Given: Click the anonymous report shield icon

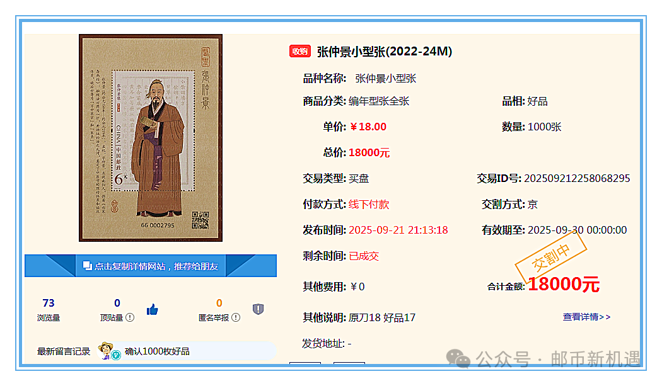Looking at the screenshot, I should click(258, 309).
